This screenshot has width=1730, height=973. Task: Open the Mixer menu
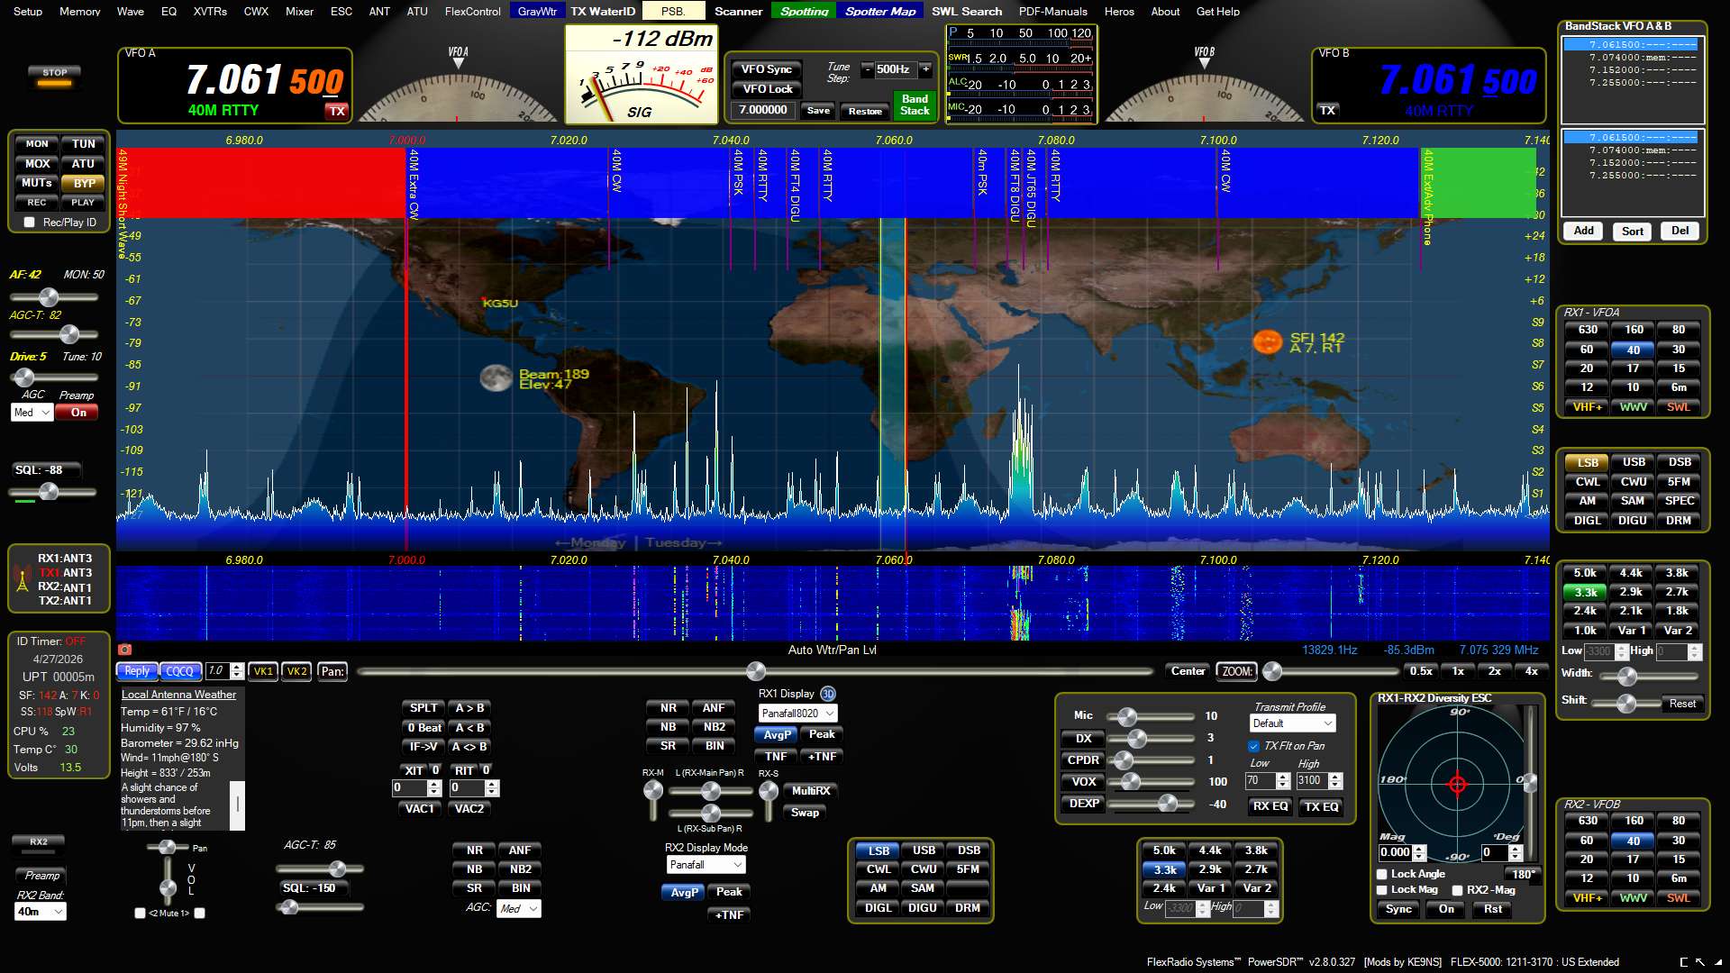point(299,12)
